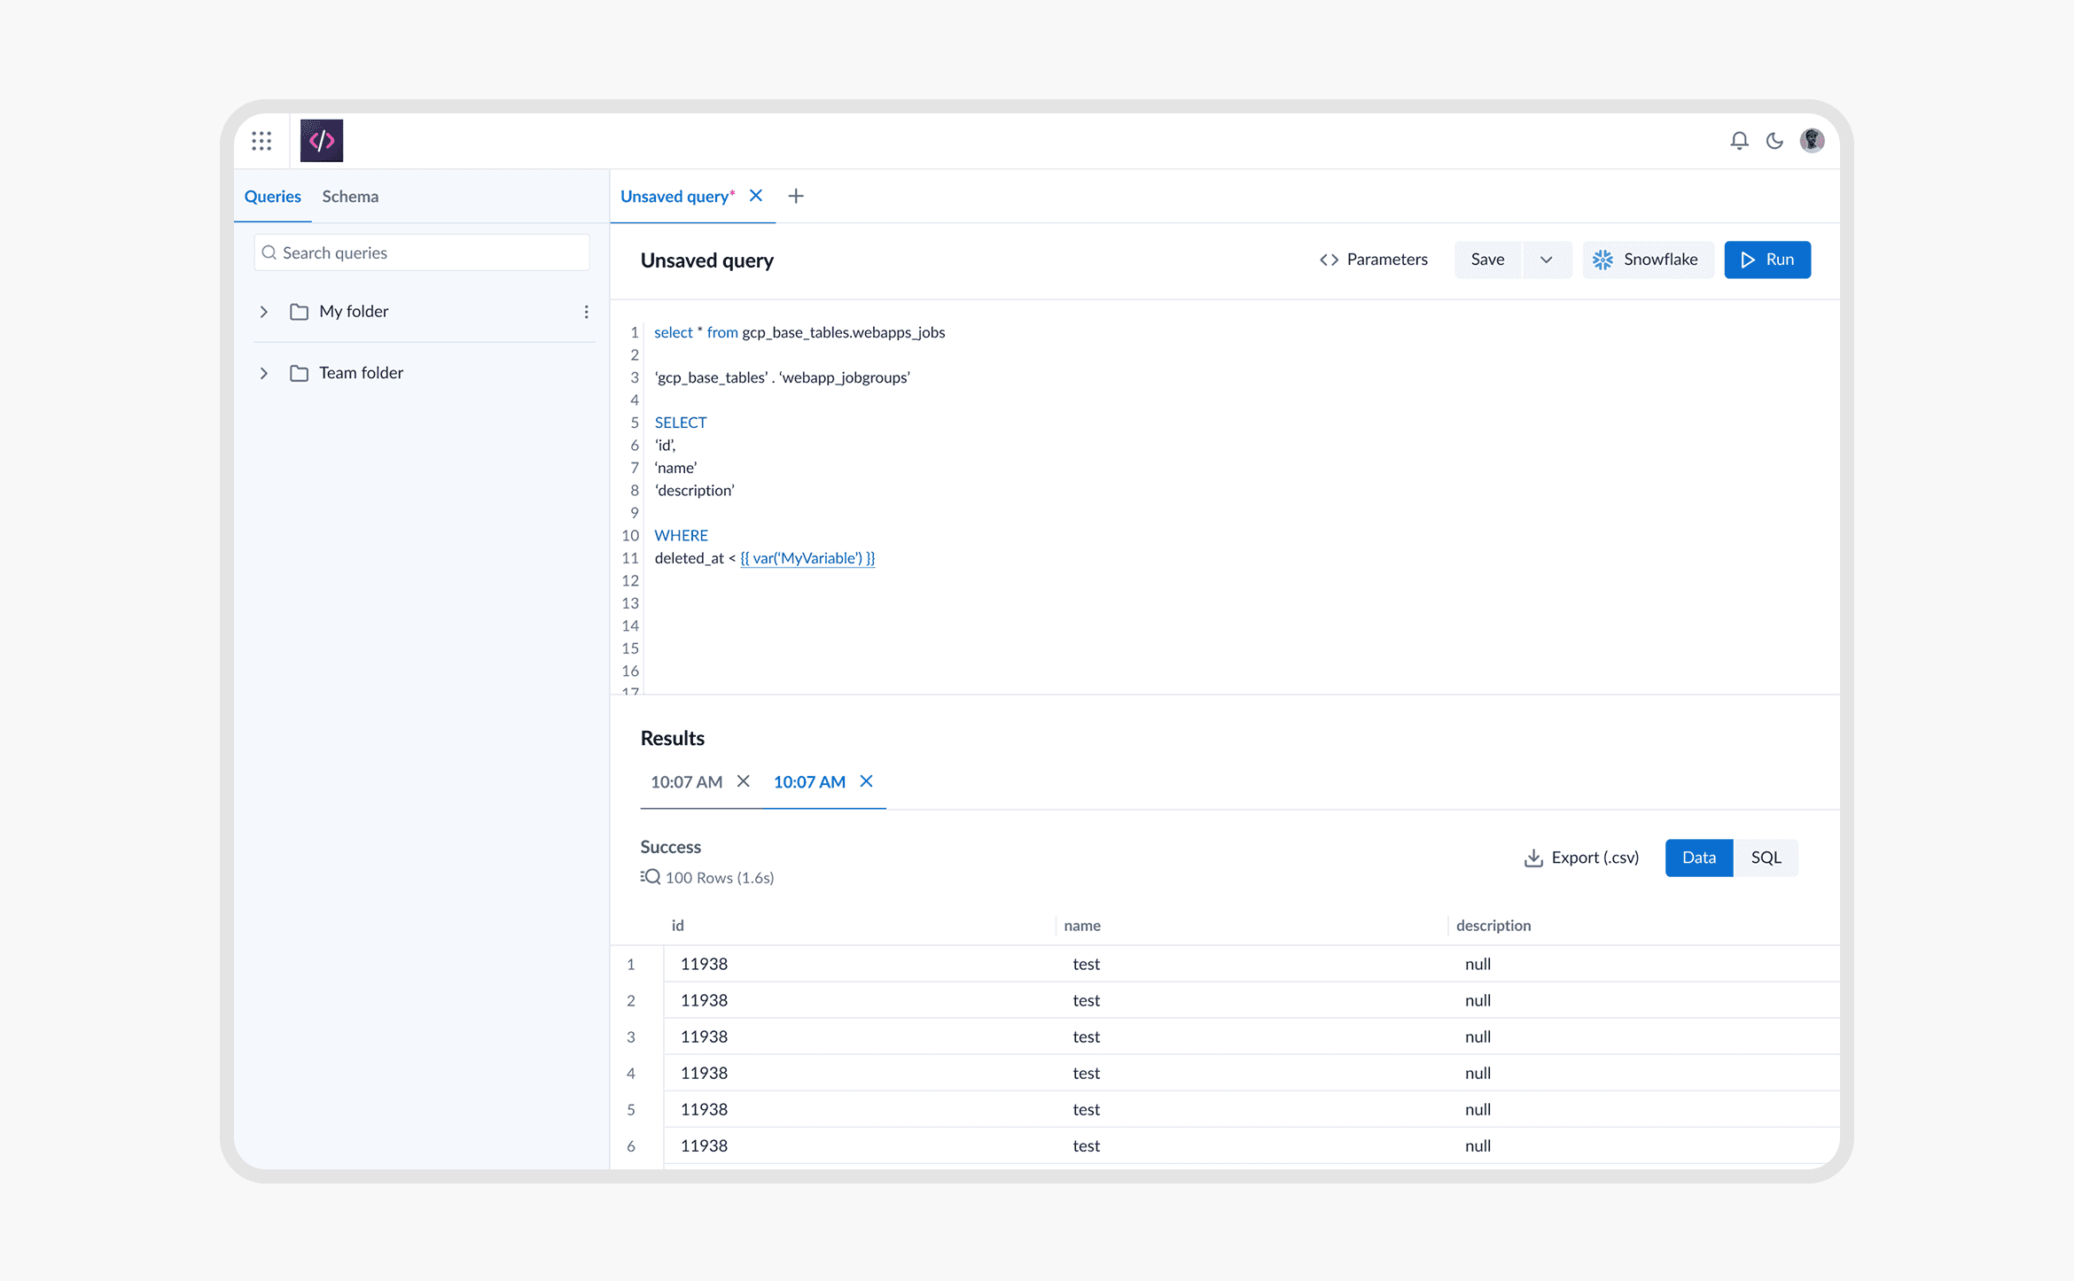The image size is (2074, 1281).
Task: Expand My folder
Action: click(x=264, y=312)
